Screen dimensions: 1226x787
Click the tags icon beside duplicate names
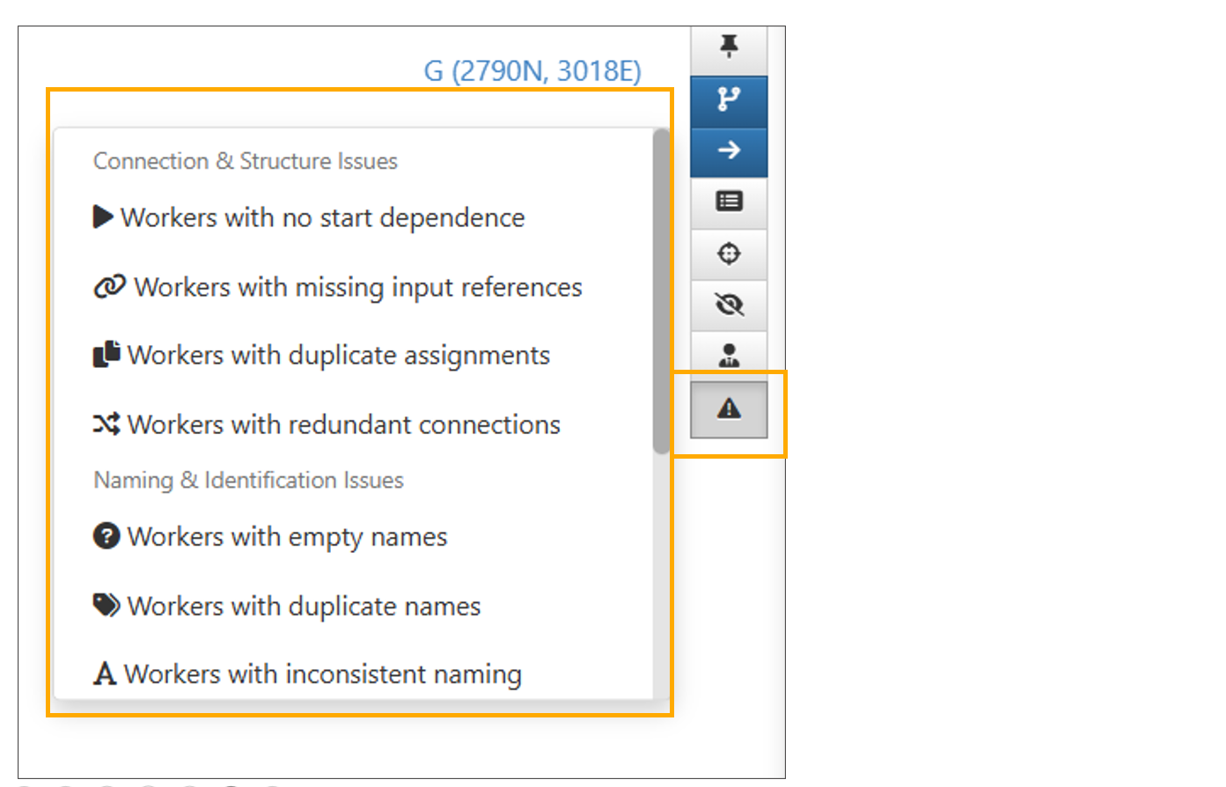click(x=106, y=606)
